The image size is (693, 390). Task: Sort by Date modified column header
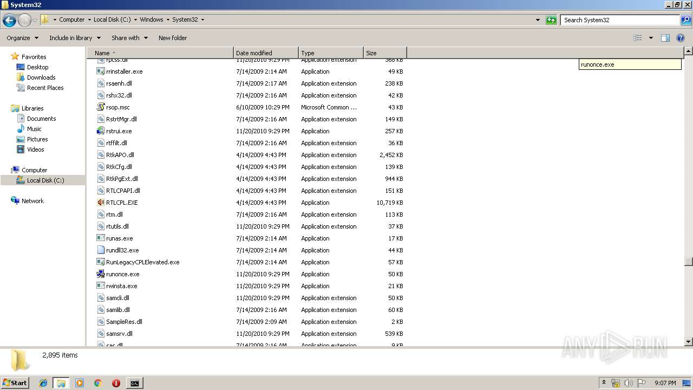266,53
